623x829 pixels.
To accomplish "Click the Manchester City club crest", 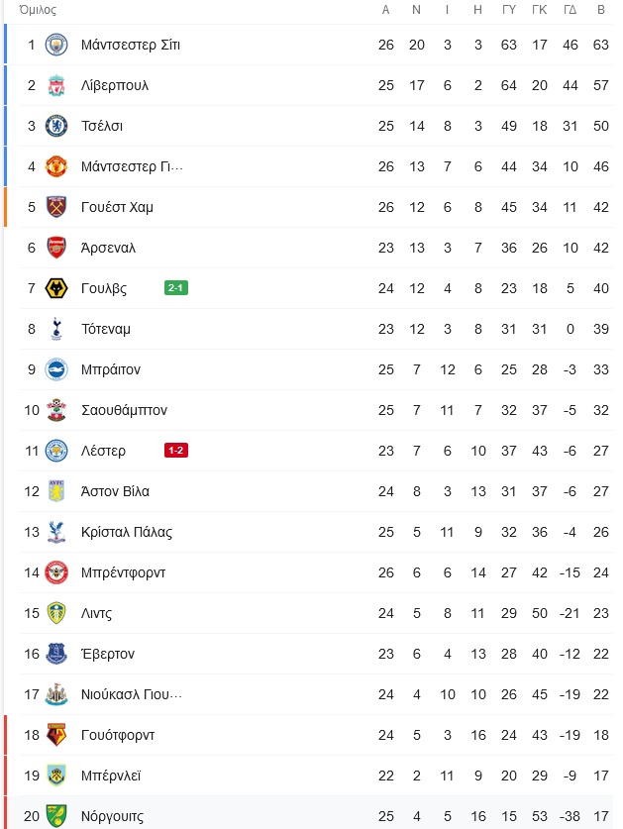I will tap(56, 45).
